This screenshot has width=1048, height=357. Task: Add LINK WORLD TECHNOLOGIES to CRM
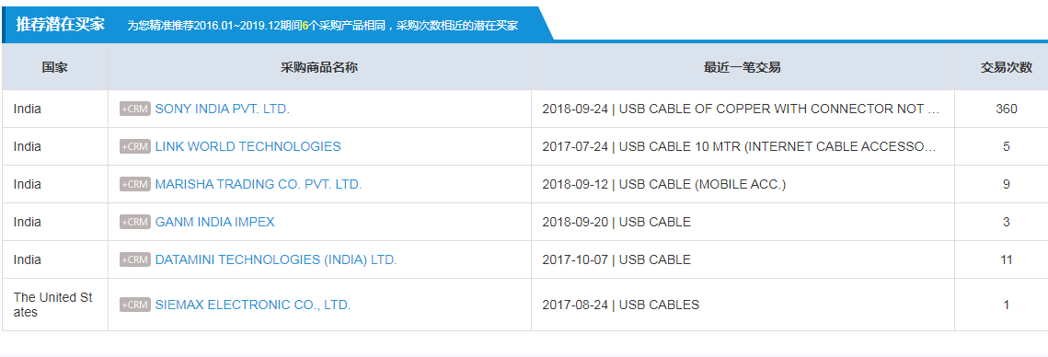pos(135,146)
